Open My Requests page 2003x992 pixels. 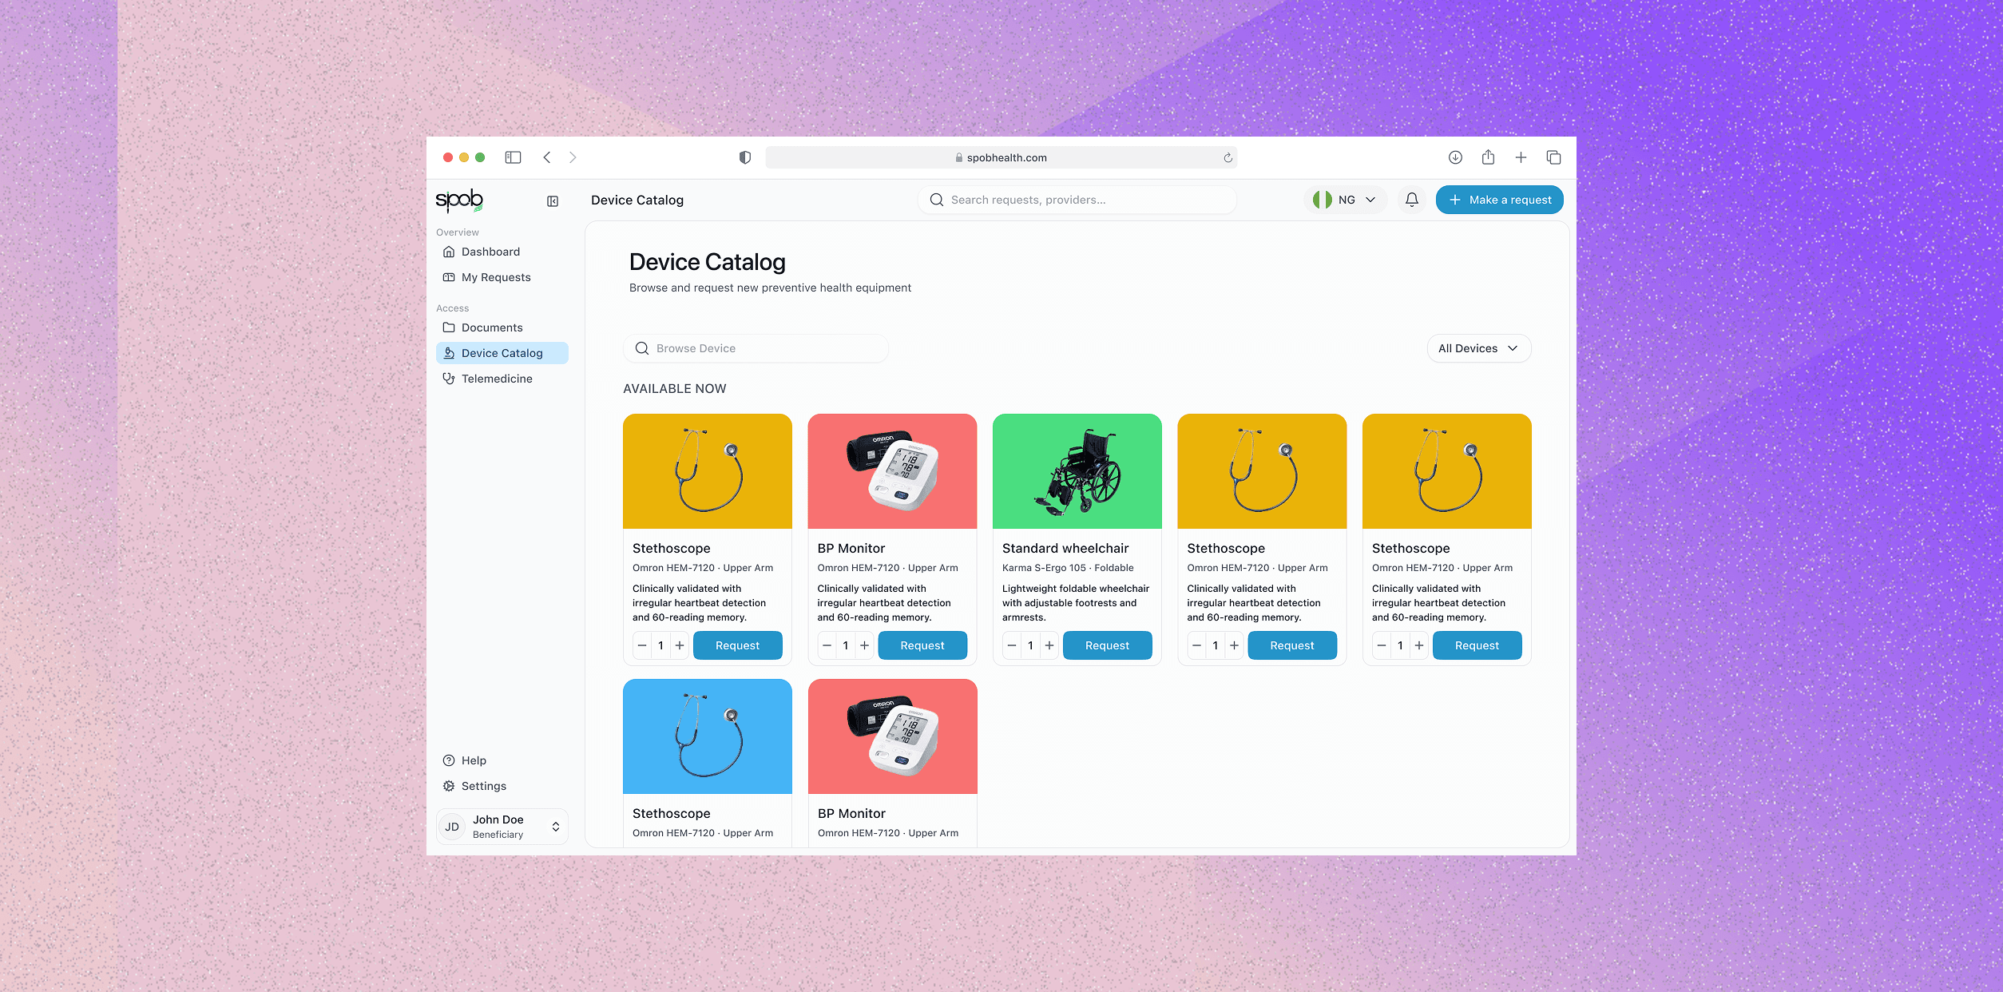point(502,277)
